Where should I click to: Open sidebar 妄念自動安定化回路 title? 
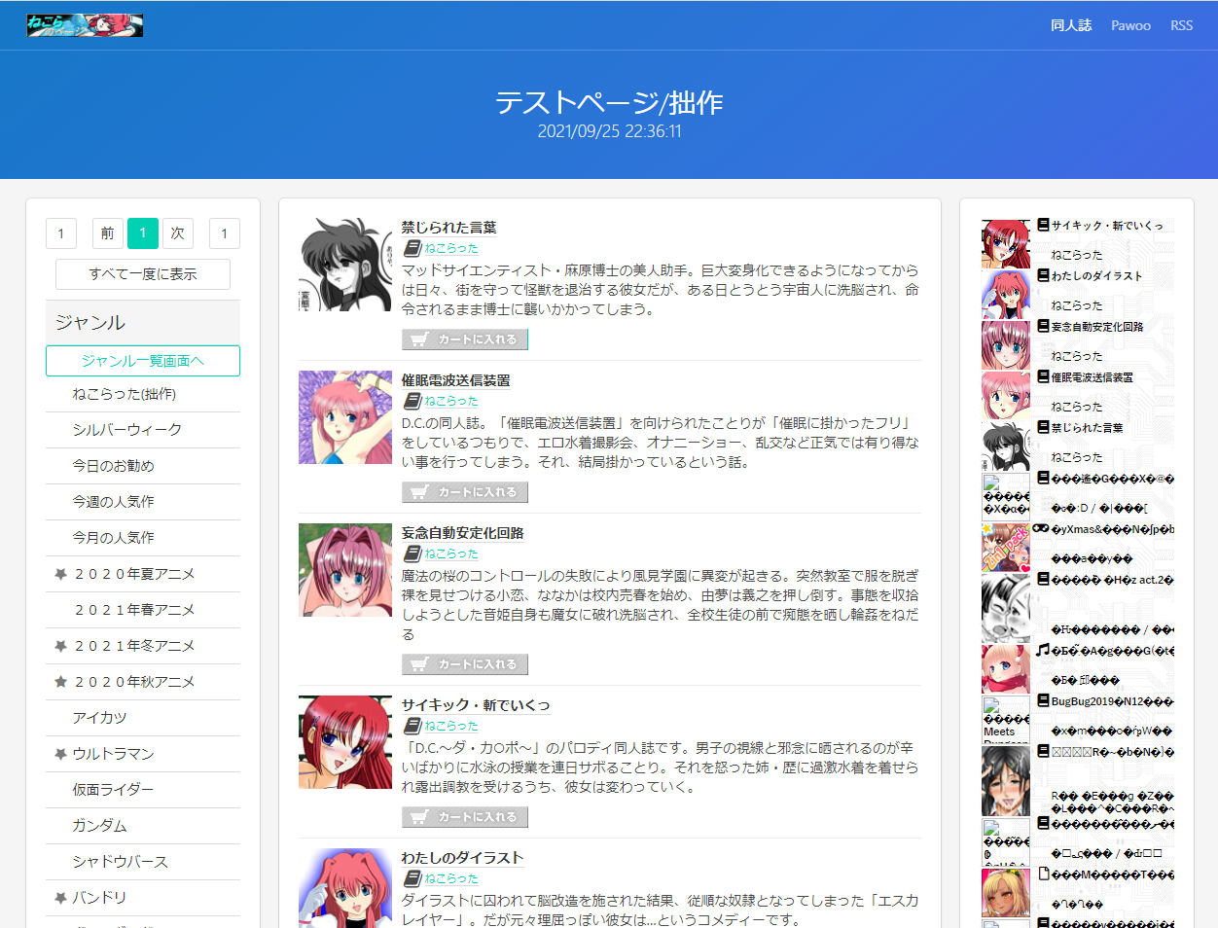click(1097, 327)
